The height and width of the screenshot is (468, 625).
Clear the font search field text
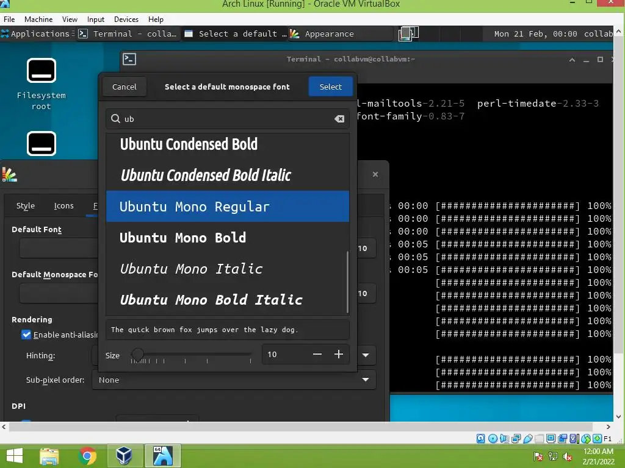pyautogui.click(x=339, y=119)
